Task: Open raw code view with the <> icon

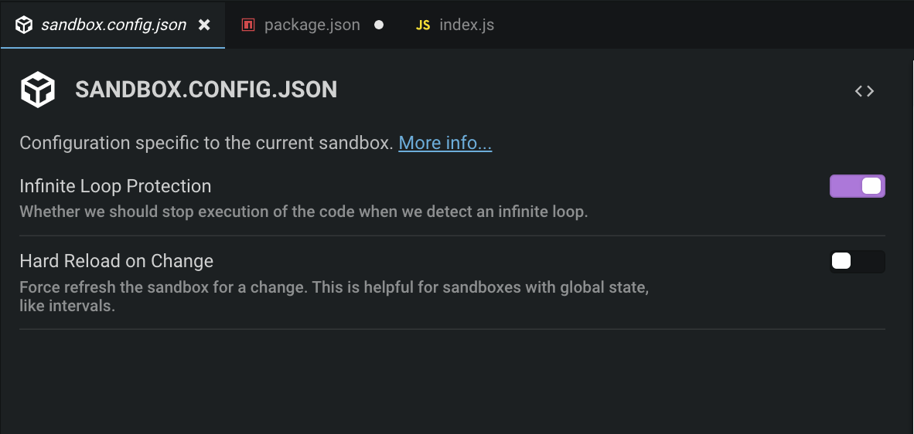Action: pyautogui.click(x=864, y=91)
